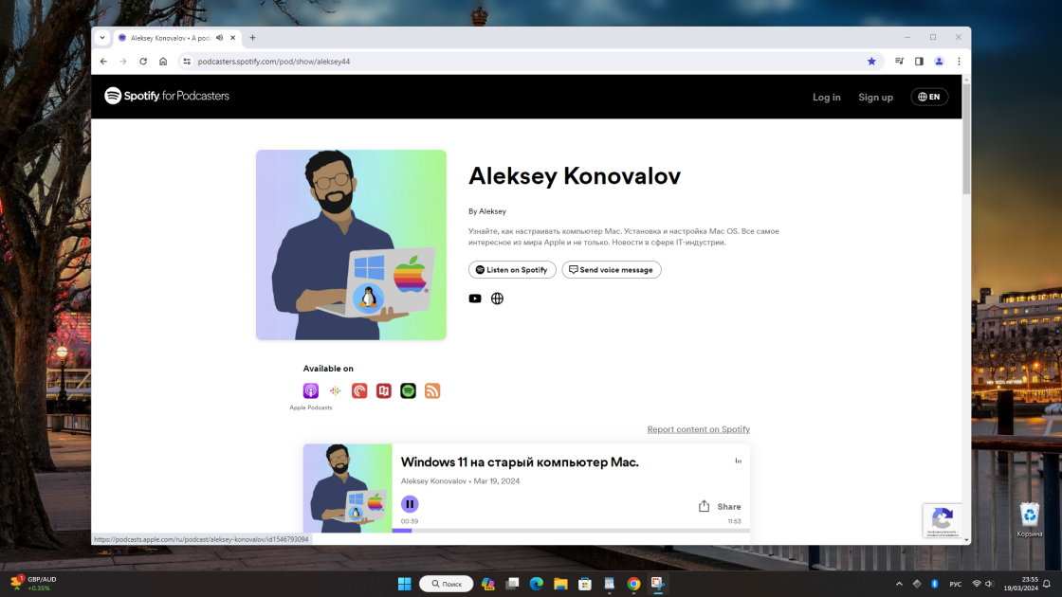Open Windows Start menu
This screenshot has width=1062, height=597.
click(404, 584)
